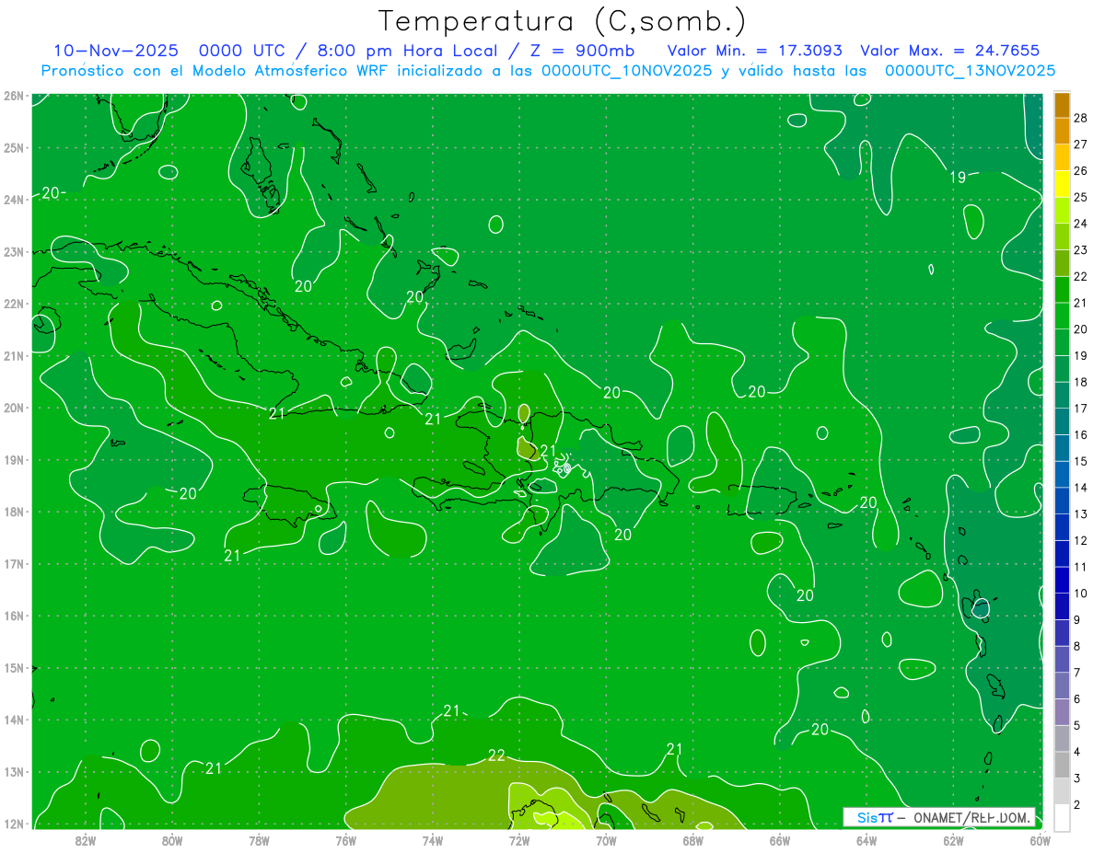Viewport: 1105px width, 853px height.
Task: Click the blue colorbar swatch between 12 and 13
Action: [x=1063, y=528]
